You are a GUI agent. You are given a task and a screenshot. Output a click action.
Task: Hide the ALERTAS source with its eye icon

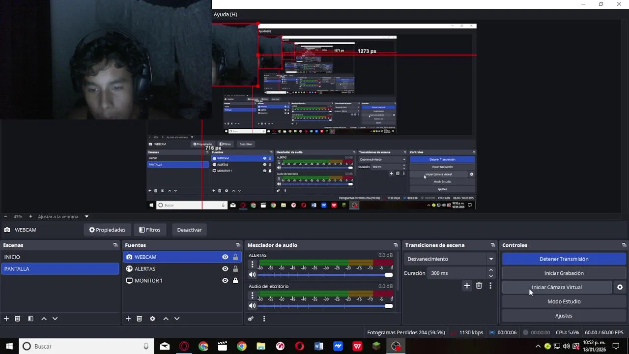click(225, 268)
